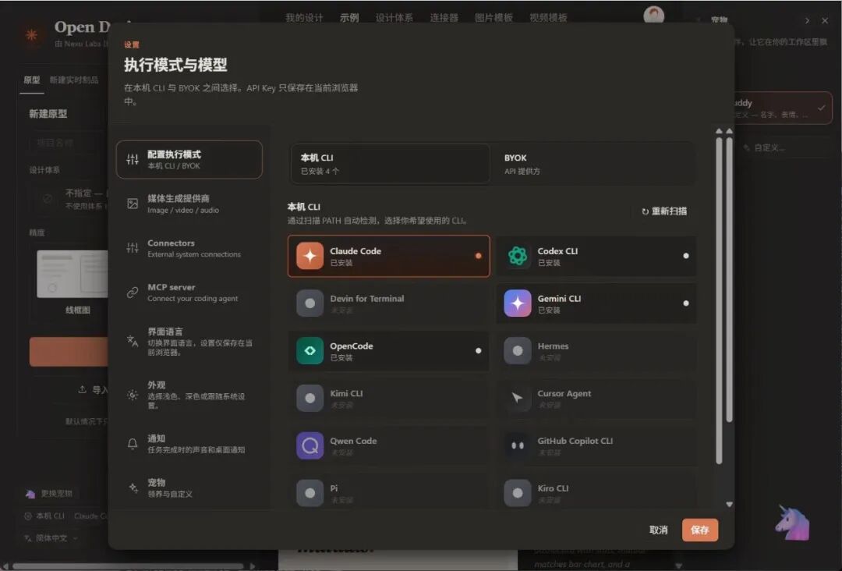The width and height of the screenshot is (842, 571).
Task: Click the 更换宠物 button
Action: [x=49, y=493]
